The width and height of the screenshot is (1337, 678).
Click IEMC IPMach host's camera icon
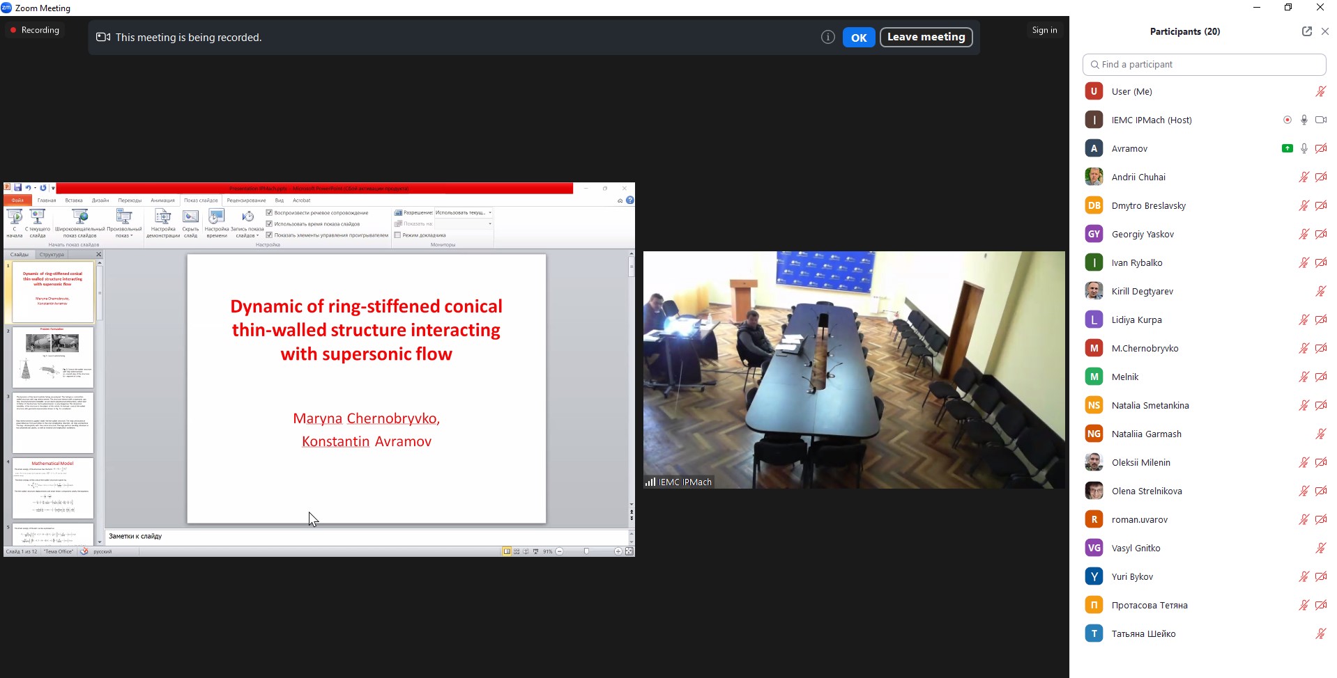[x=1320, y=120]
